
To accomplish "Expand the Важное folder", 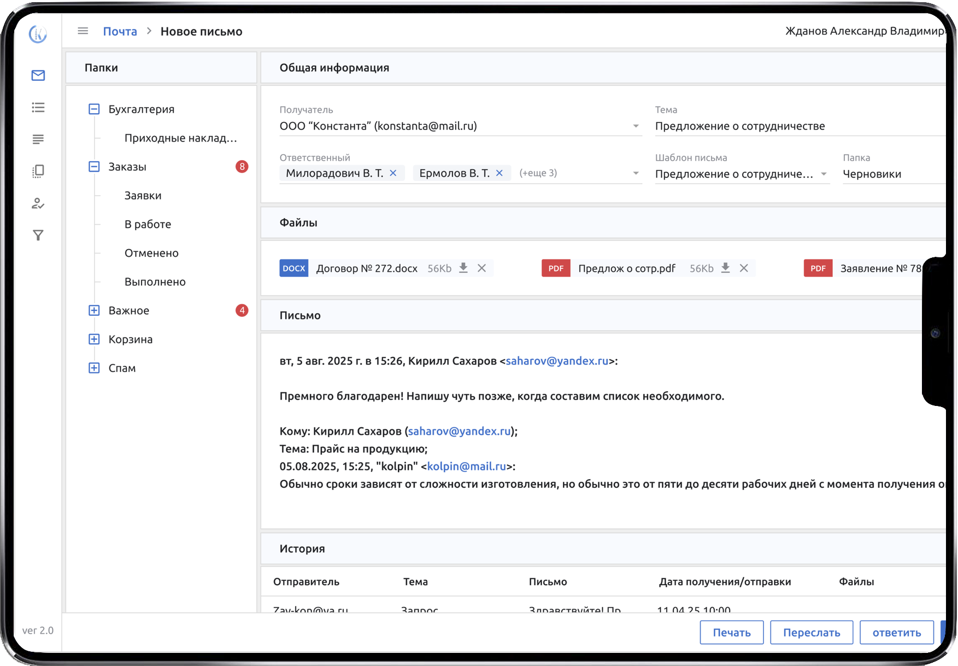I will coord(94,310).
